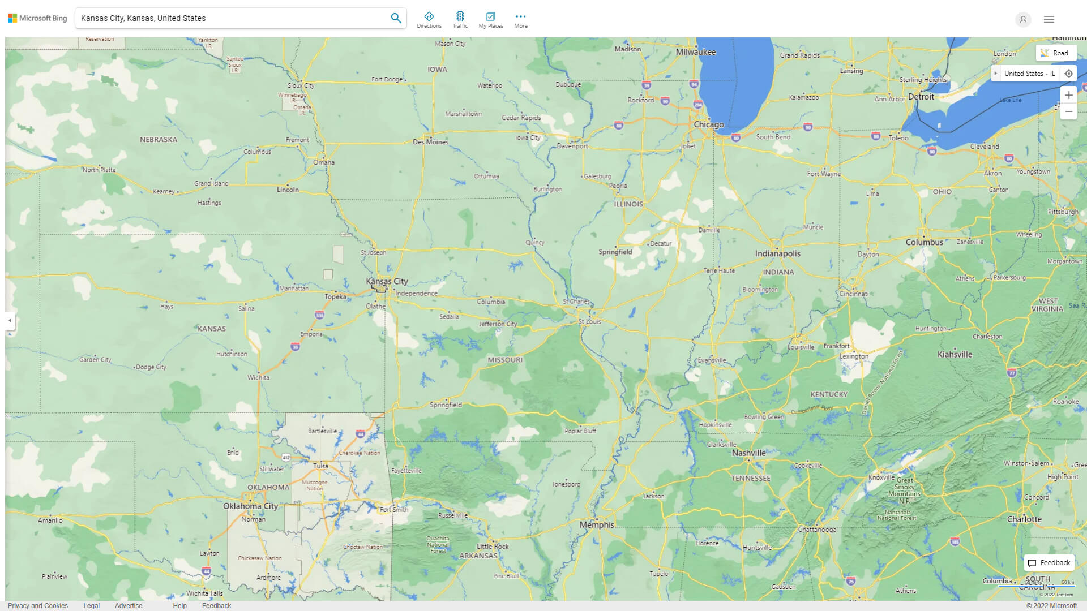This screenshot has height=611, width=1087.
Task: Click the Legal link
Action: point(91,605)
